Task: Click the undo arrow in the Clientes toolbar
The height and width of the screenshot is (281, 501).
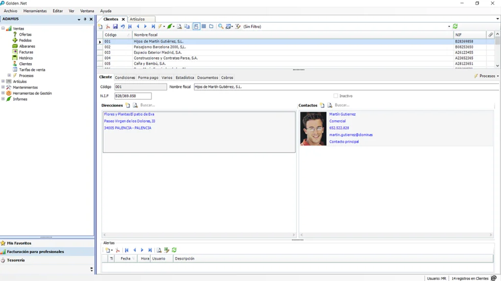Action: pos(122,26)
